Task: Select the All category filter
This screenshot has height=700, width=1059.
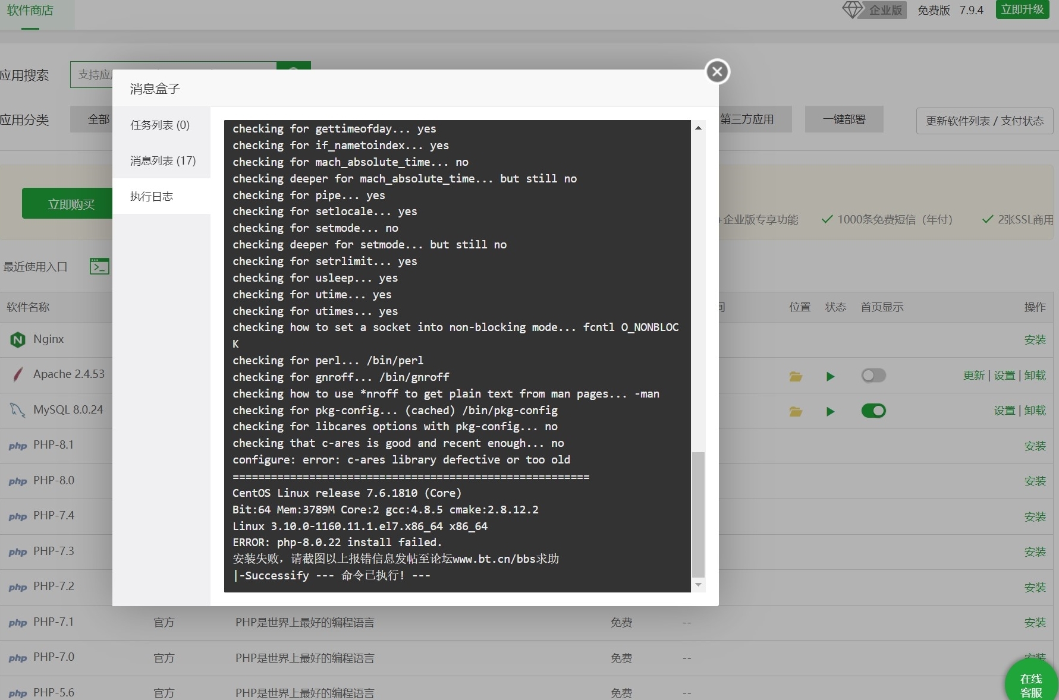Action: click(92, 119)
